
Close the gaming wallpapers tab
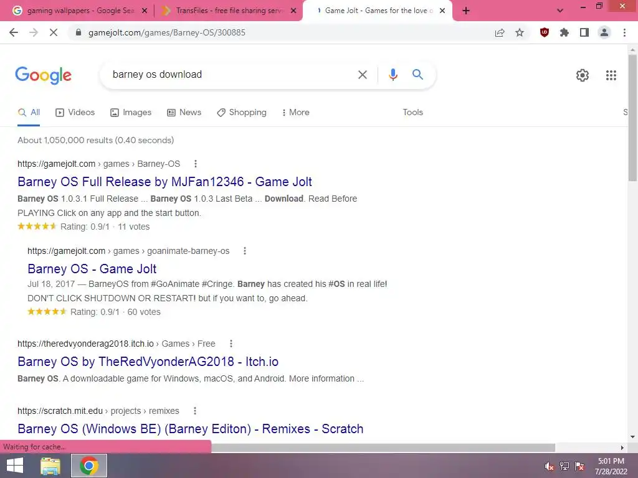pos(145,11)
